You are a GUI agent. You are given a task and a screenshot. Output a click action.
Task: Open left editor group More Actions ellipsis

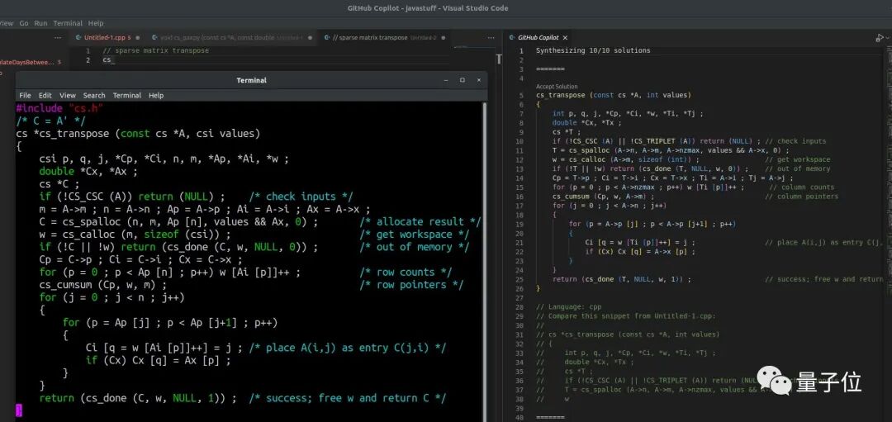491,37
